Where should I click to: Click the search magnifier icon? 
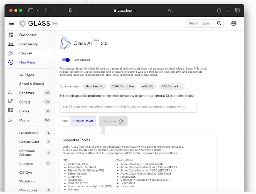tap(219, 23)
